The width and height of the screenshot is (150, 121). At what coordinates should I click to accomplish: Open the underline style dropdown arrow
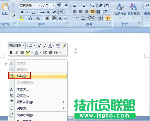(38, 12)
